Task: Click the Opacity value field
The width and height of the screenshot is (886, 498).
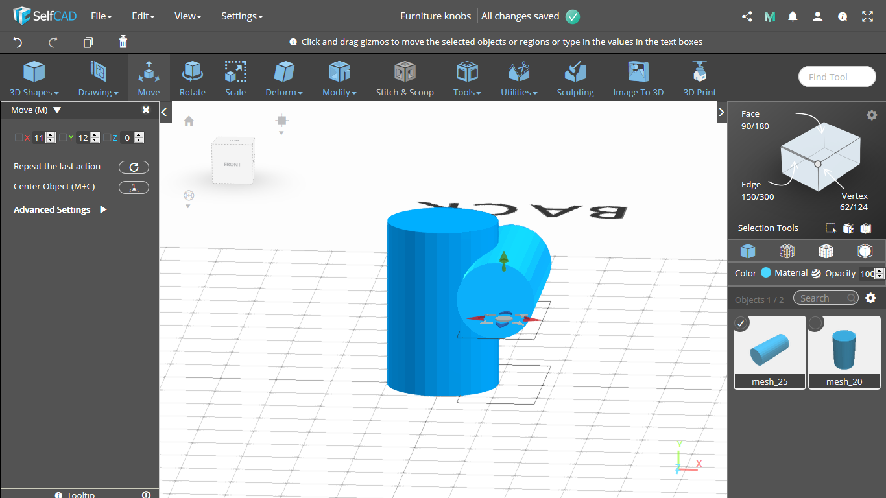Action: tap(867, 274)
